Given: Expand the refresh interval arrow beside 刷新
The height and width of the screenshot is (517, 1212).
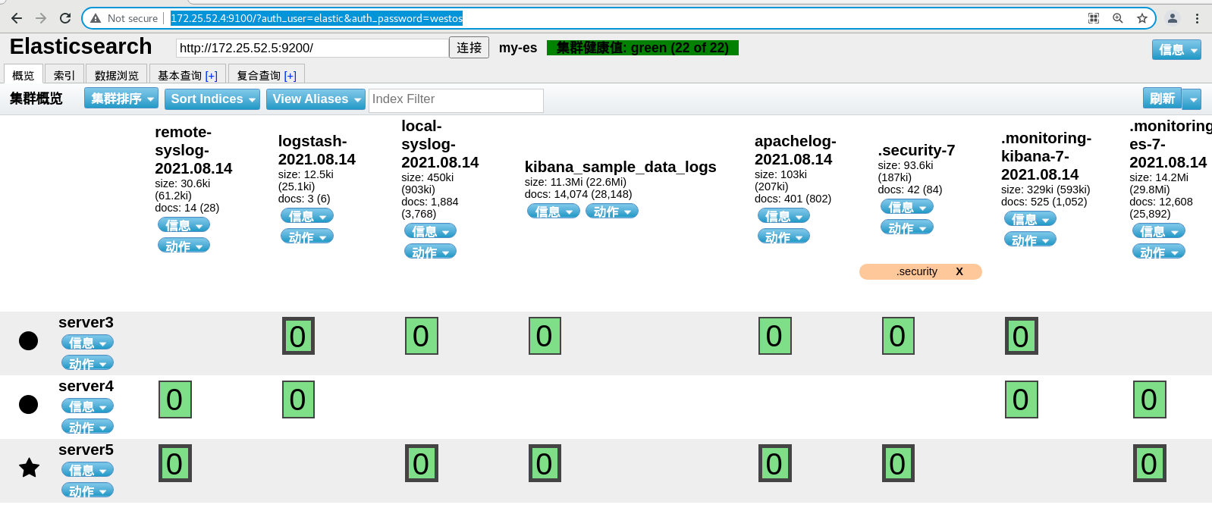Looking at the screenshot, I should 1192,99.
